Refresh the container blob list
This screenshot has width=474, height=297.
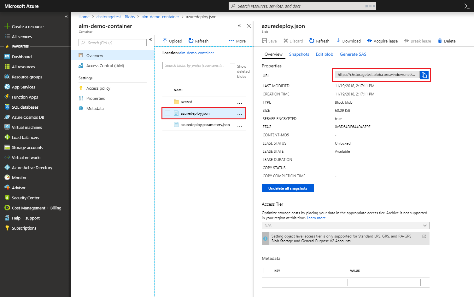coord(198,41)
